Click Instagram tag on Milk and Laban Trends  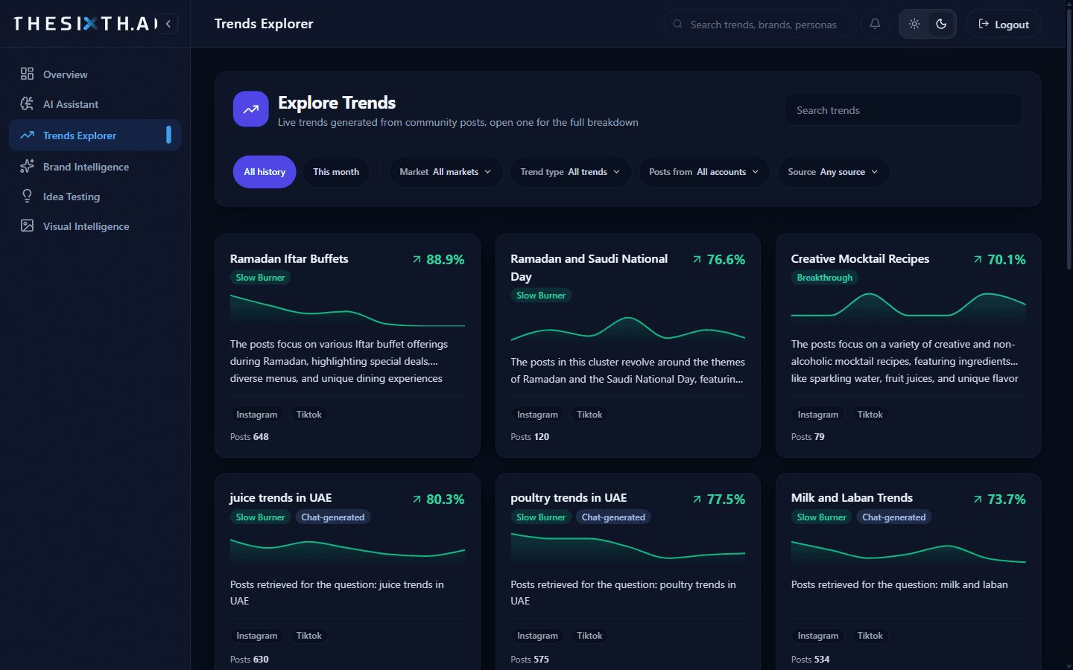817,636
